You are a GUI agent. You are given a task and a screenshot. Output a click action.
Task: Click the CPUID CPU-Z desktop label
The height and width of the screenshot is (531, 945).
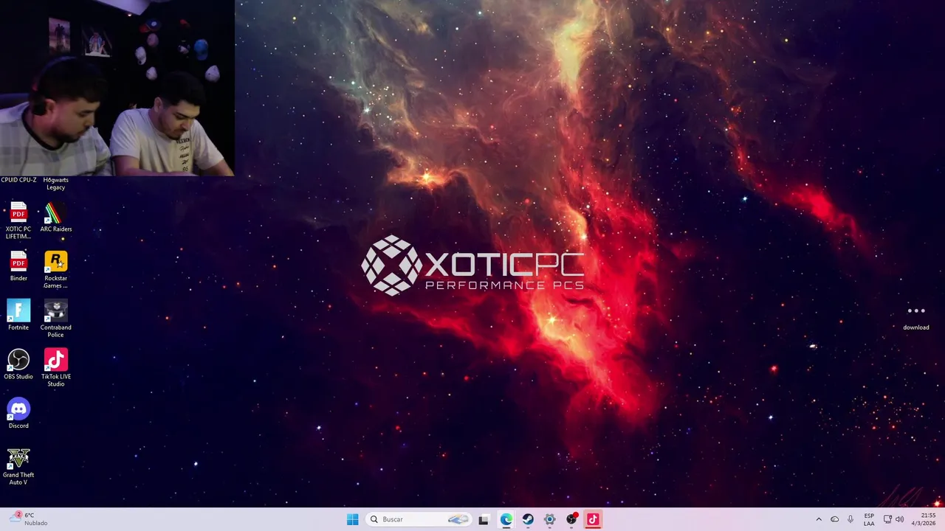tap(18, 180)
